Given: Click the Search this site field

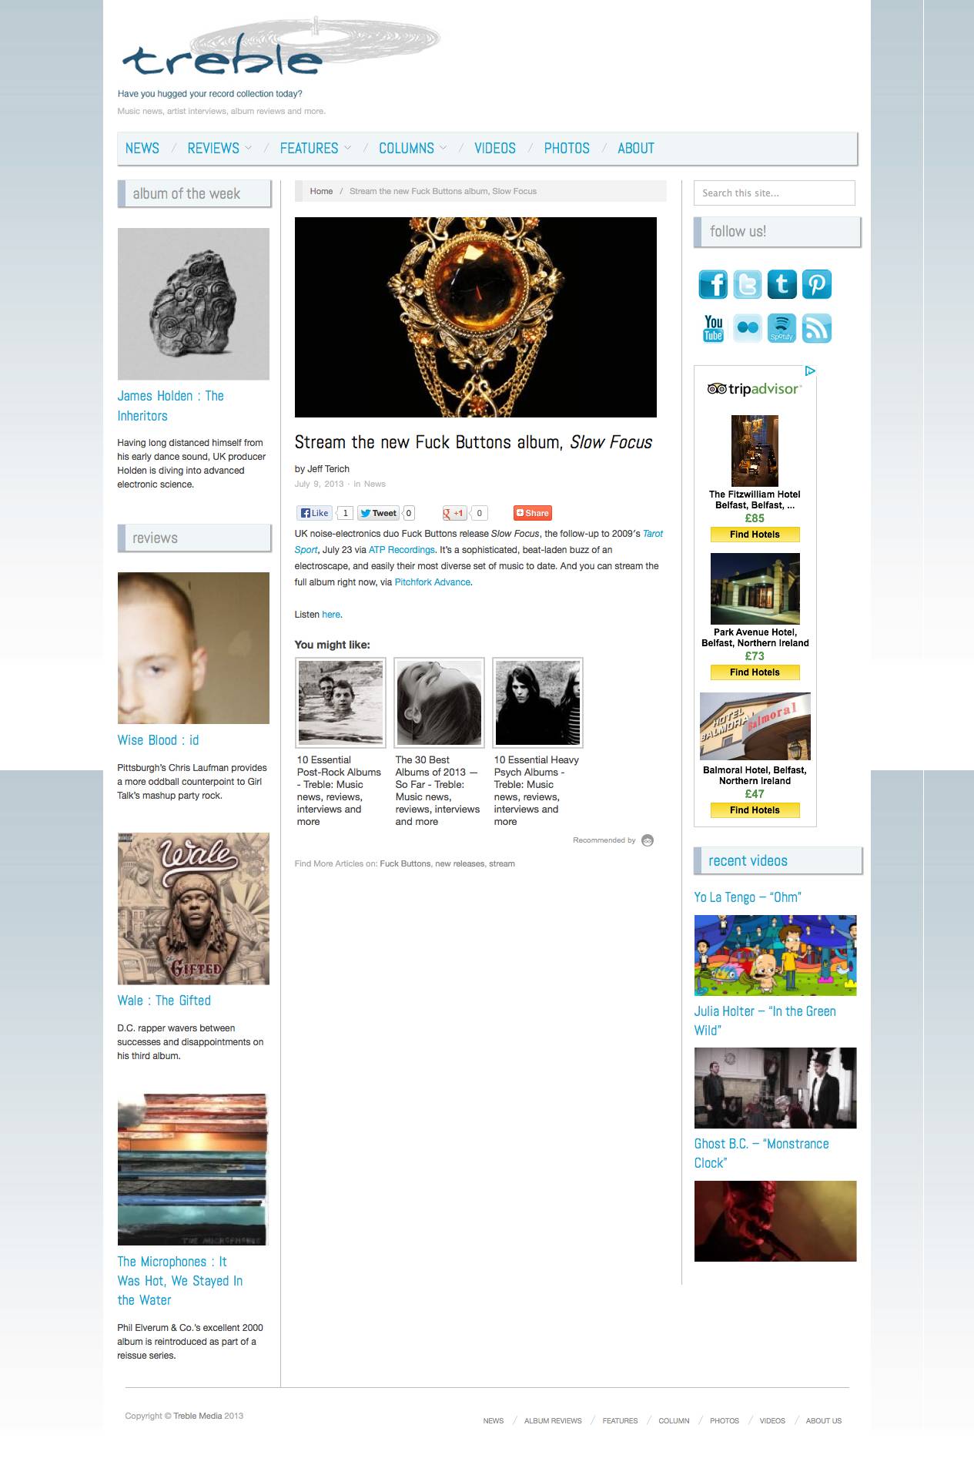Looking at the screenshot, I should tap(775, 193).
